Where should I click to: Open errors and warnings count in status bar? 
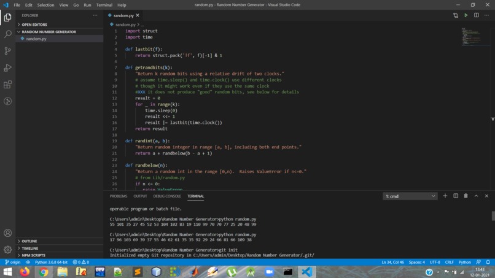tap(81, 262)
